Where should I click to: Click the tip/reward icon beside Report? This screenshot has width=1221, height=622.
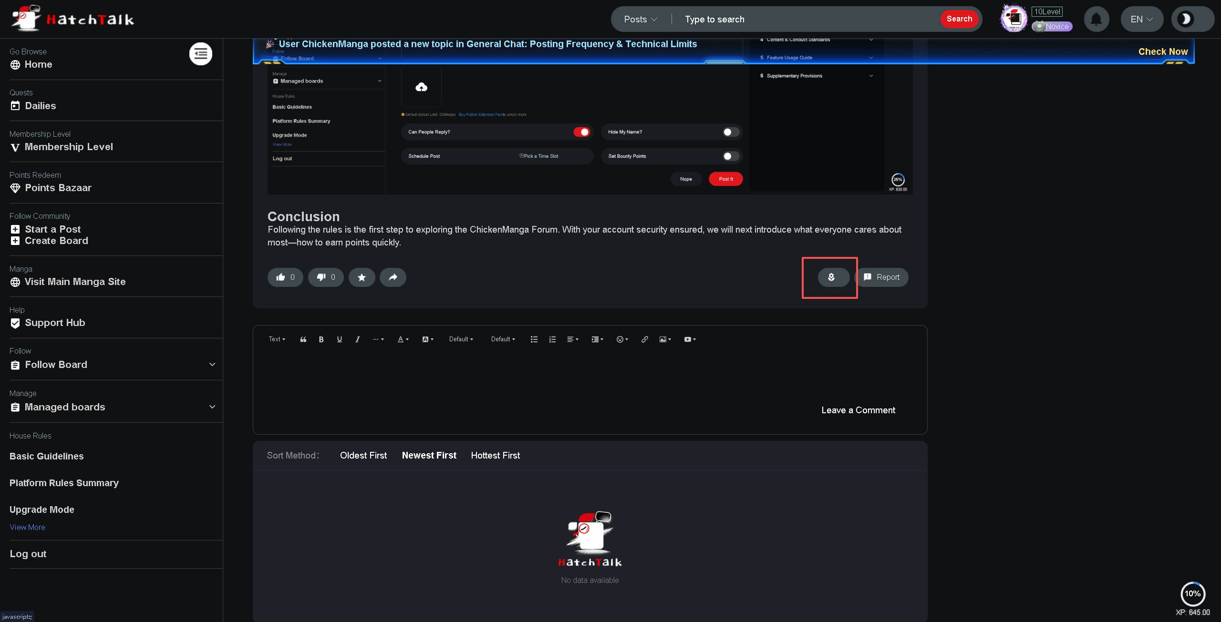832,277
